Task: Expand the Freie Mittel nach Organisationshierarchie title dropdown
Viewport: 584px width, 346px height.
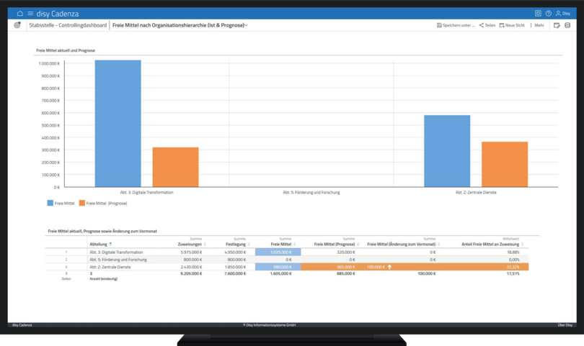Action: click(x=246, y=25)
